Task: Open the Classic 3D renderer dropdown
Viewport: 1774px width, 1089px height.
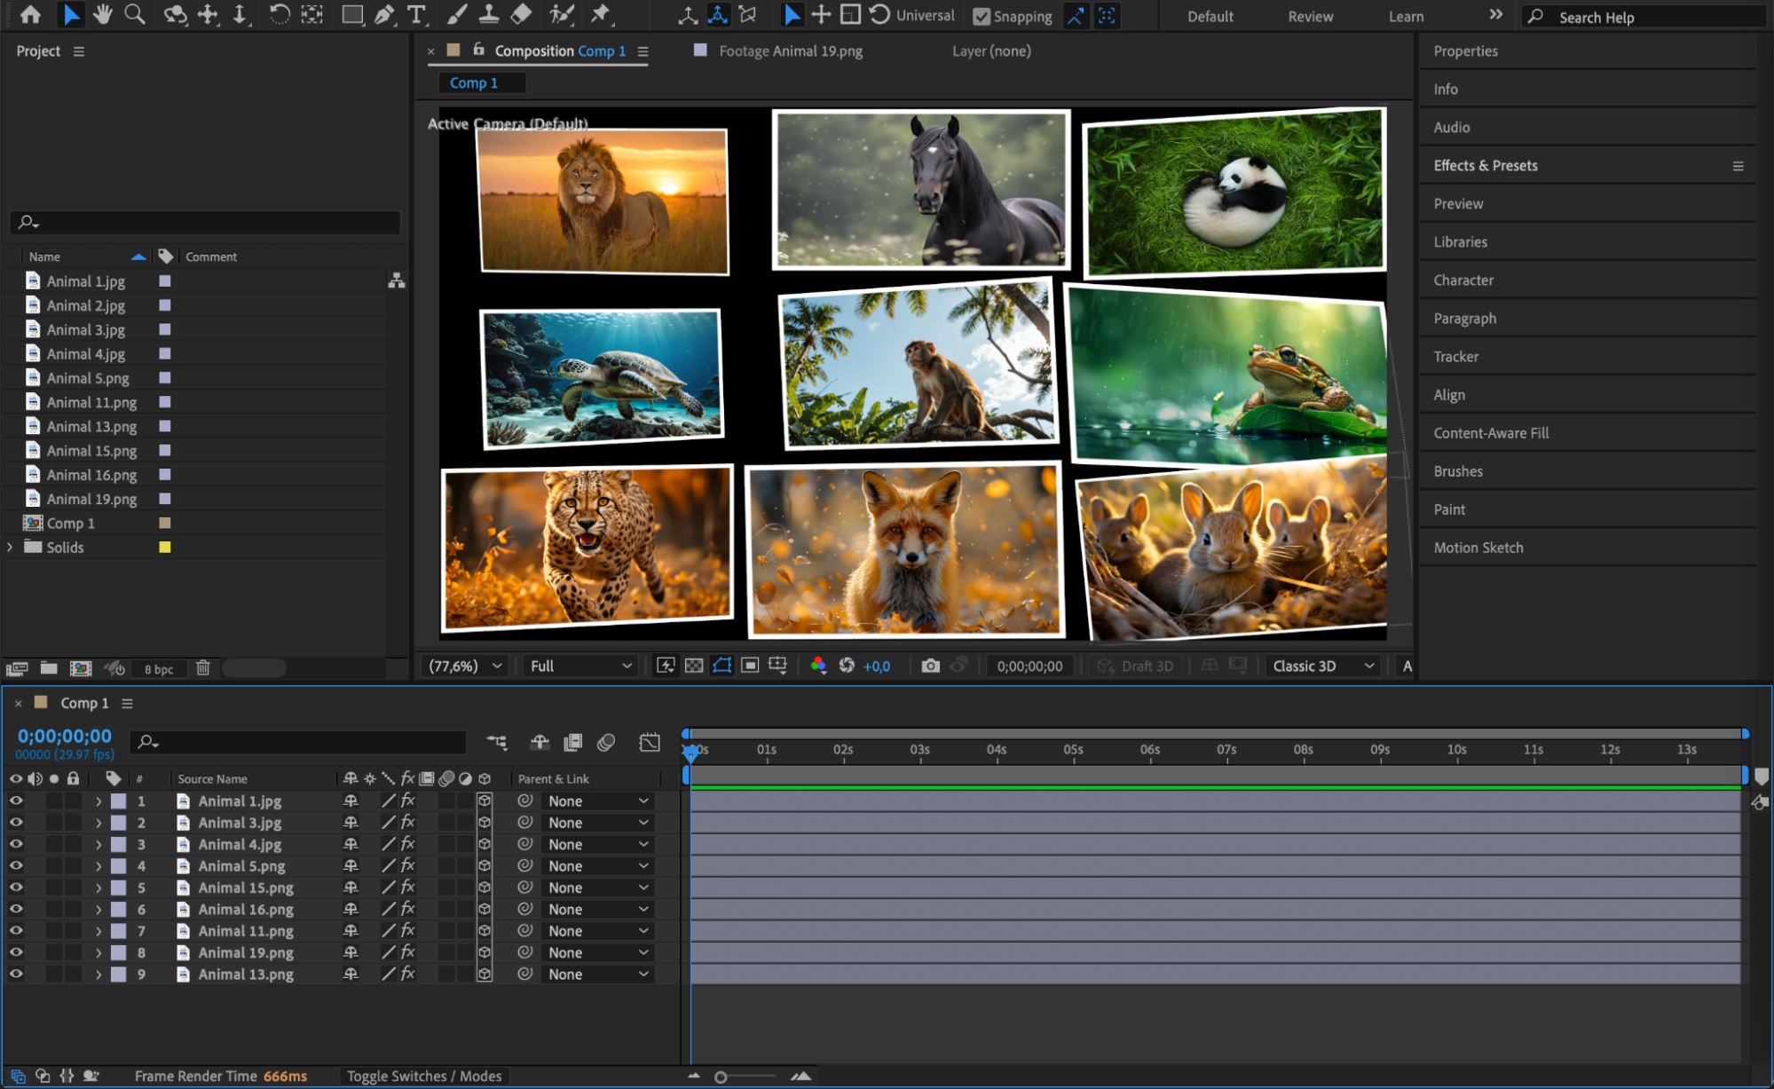Action: pyautogui.click(x=1322, y=666)
